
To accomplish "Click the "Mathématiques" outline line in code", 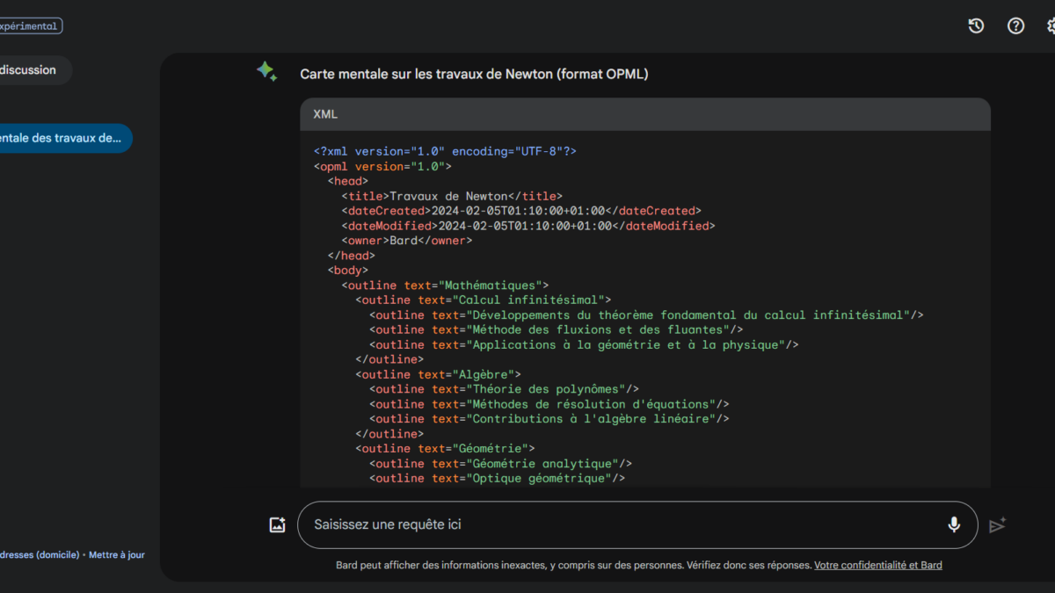I will [x=445, y=286].
